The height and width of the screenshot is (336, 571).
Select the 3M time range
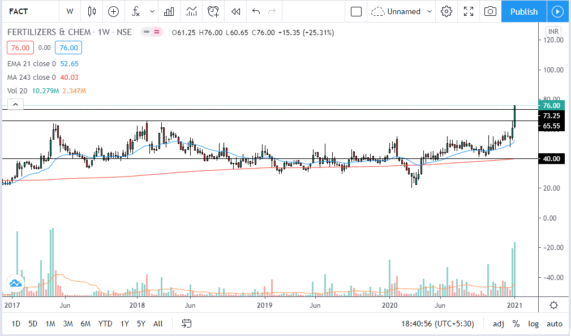[68, 324]
